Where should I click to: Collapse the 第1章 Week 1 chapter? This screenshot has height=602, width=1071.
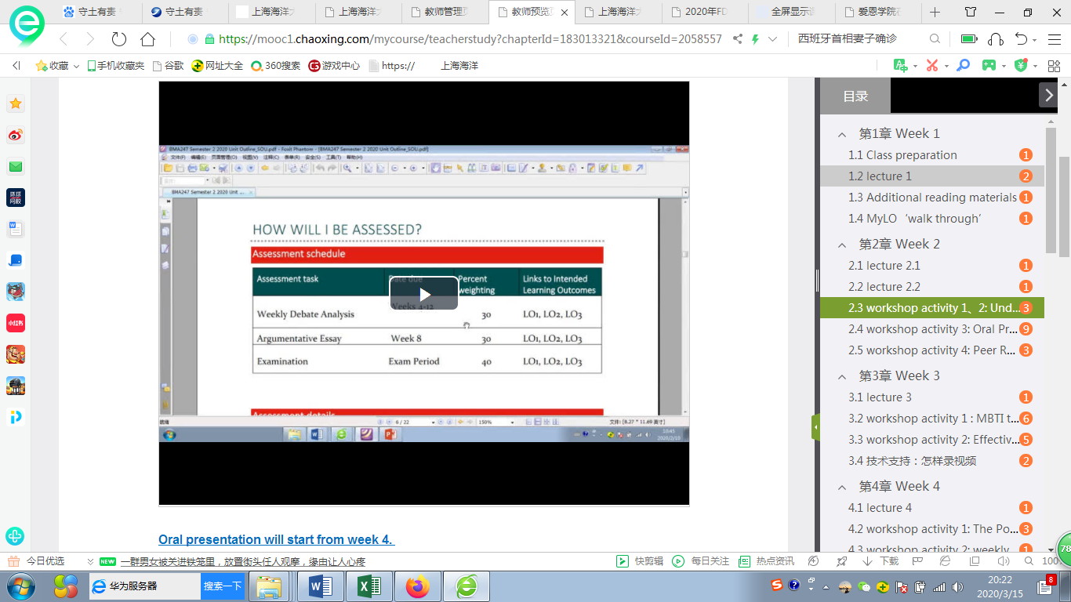click(x=842, y=134)
